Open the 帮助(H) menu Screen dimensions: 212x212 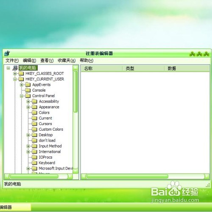86,61
